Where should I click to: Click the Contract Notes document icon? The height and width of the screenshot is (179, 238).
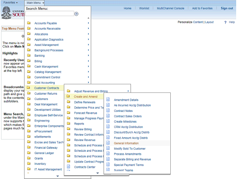pos(108,111)
